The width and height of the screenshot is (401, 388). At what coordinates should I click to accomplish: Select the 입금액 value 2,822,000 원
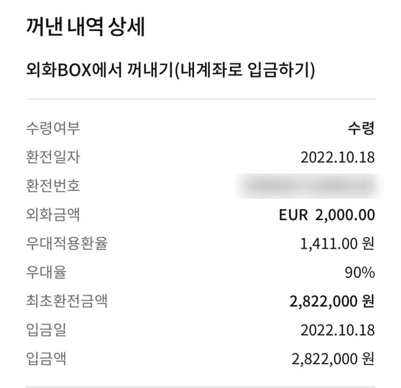pos(333,359)
